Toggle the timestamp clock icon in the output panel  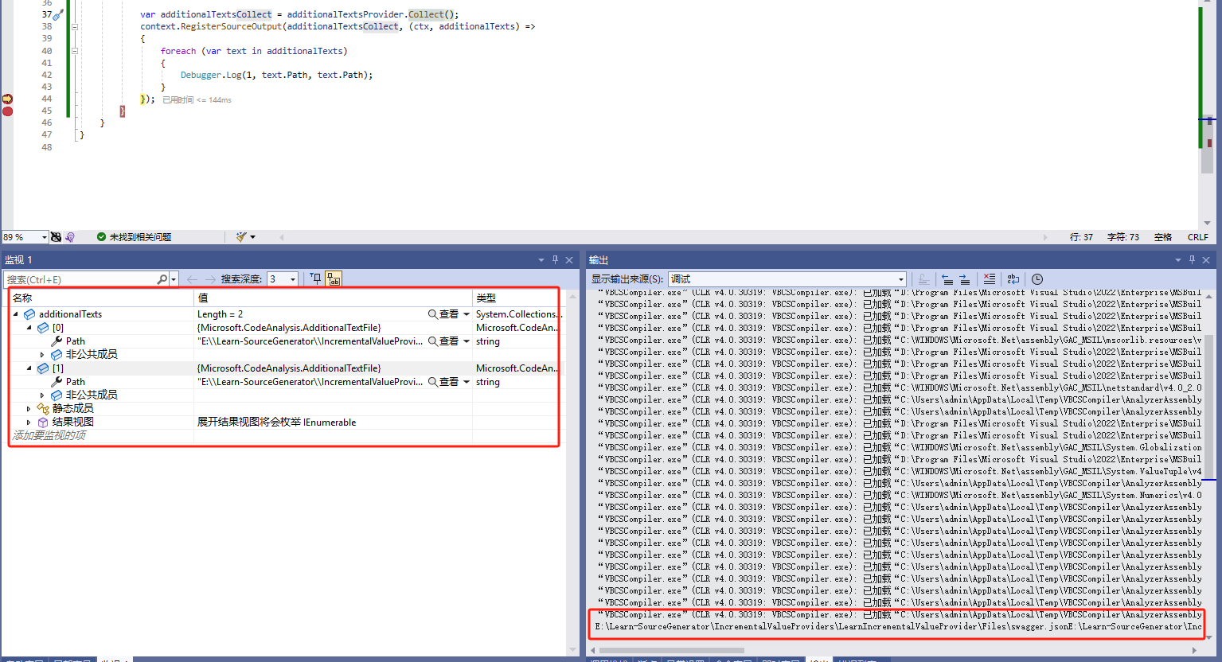tap(1037, 279)
